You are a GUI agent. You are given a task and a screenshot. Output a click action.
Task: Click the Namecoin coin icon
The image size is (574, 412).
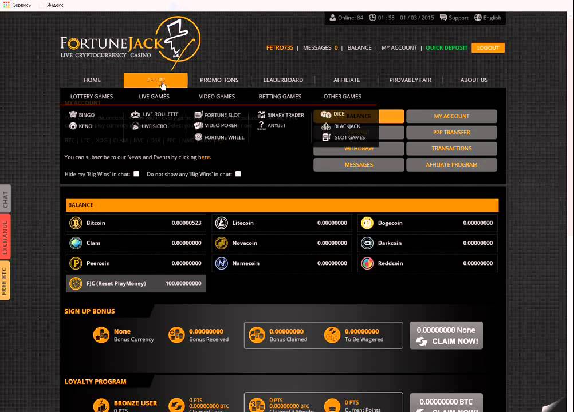point(222,263)
